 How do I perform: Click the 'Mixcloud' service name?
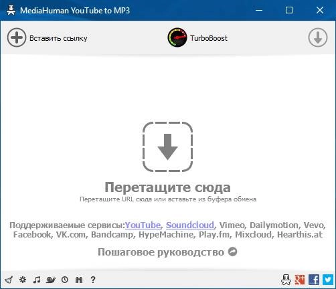pyautogui.click(x=253, y=235)
